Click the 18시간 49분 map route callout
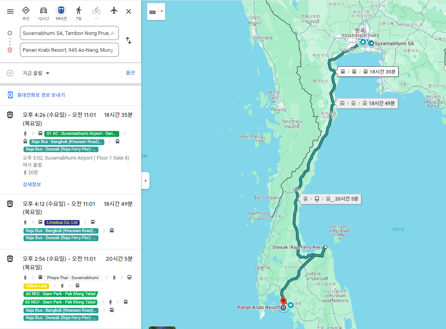The width and height of the screenshot is (446, 329). [x=367, y=103]
